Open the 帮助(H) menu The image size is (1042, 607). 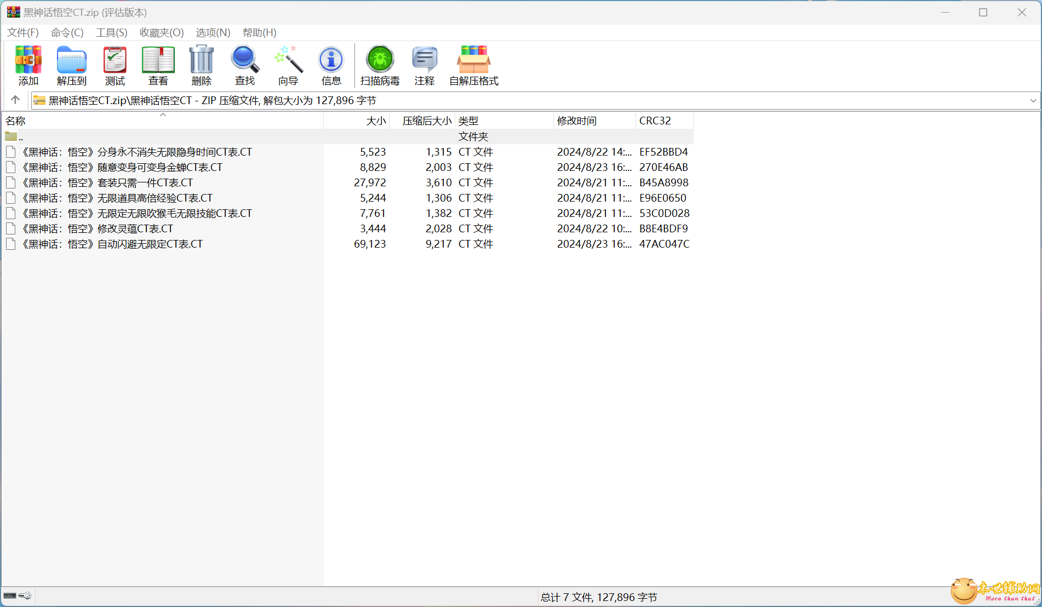pos(260,32)
